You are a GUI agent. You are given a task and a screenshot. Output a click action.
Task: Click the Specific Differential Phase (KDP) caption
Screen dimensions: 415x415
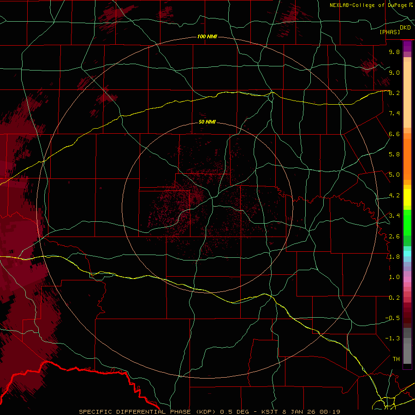click(x=147, y=412)
